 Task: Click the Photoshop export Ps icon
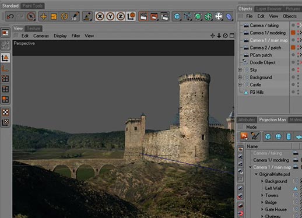tap(244, 136)
